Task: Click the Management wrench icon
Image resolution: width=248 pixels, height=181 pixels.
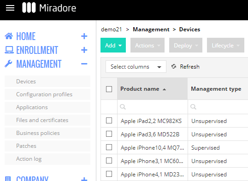Action: click(8, 64)
